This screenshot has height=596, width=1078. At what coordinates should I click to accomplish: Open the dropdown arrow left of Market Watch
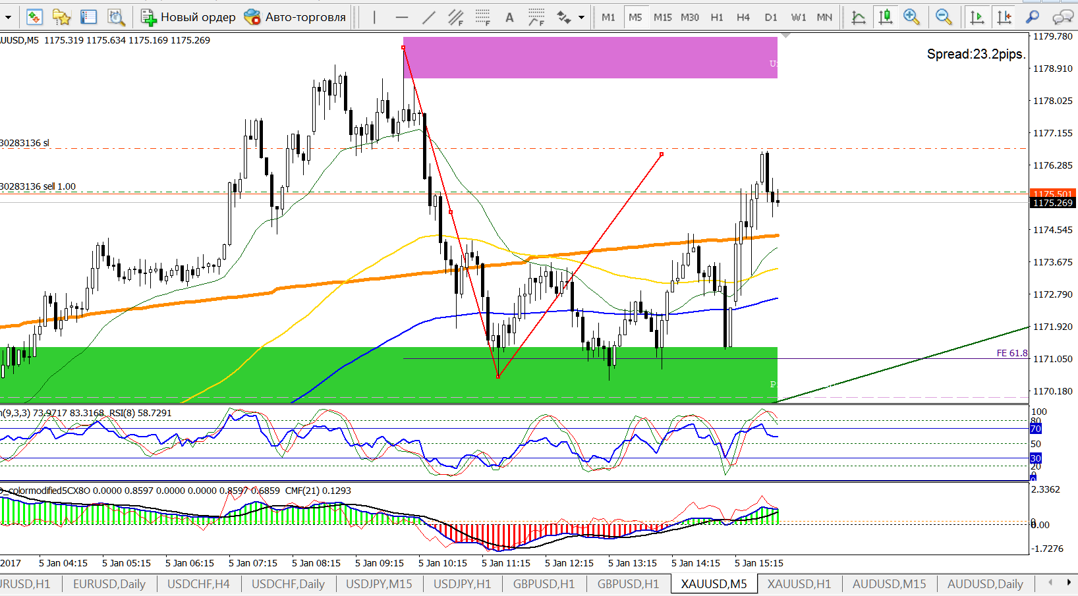click(x=8, y=18)
